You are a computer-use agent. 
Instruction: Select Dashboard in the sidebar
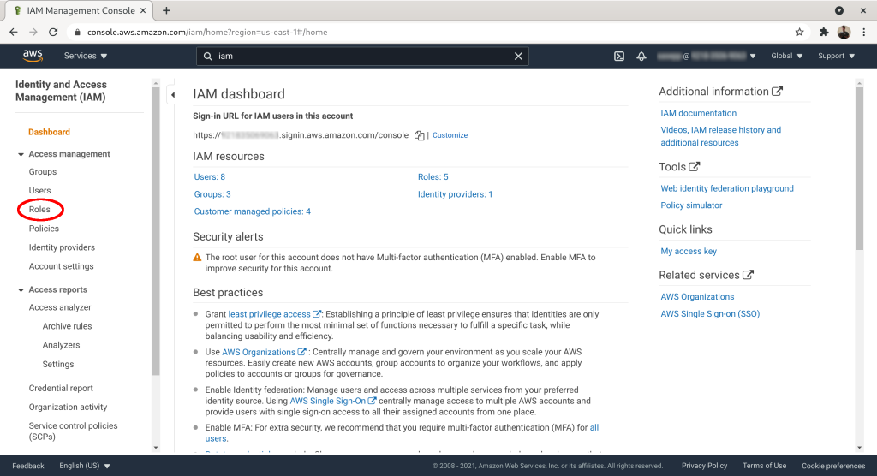(49, 132)
